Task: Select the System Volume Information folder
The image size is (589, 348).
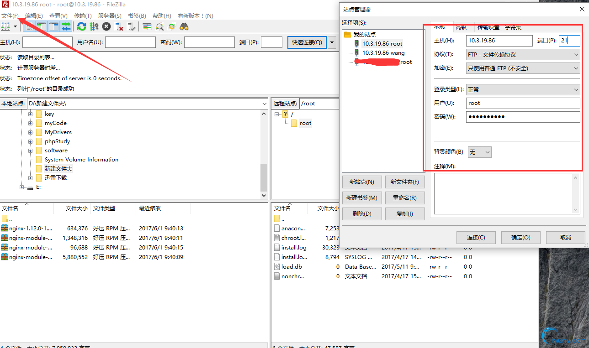Action: 81,160
